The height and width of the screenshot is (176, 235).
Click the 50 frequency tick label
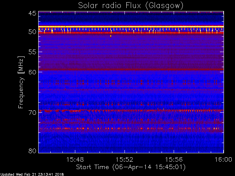[32, 32]
